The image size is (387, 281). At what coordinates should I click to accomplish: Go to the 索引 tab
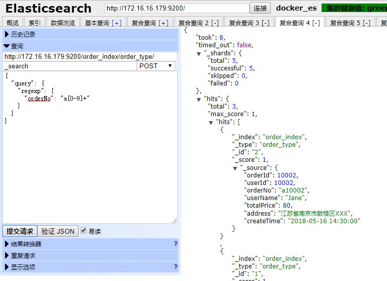35,23
